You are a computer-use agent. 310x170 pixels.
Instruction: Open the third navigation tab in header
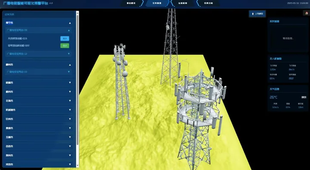point(183,3)
